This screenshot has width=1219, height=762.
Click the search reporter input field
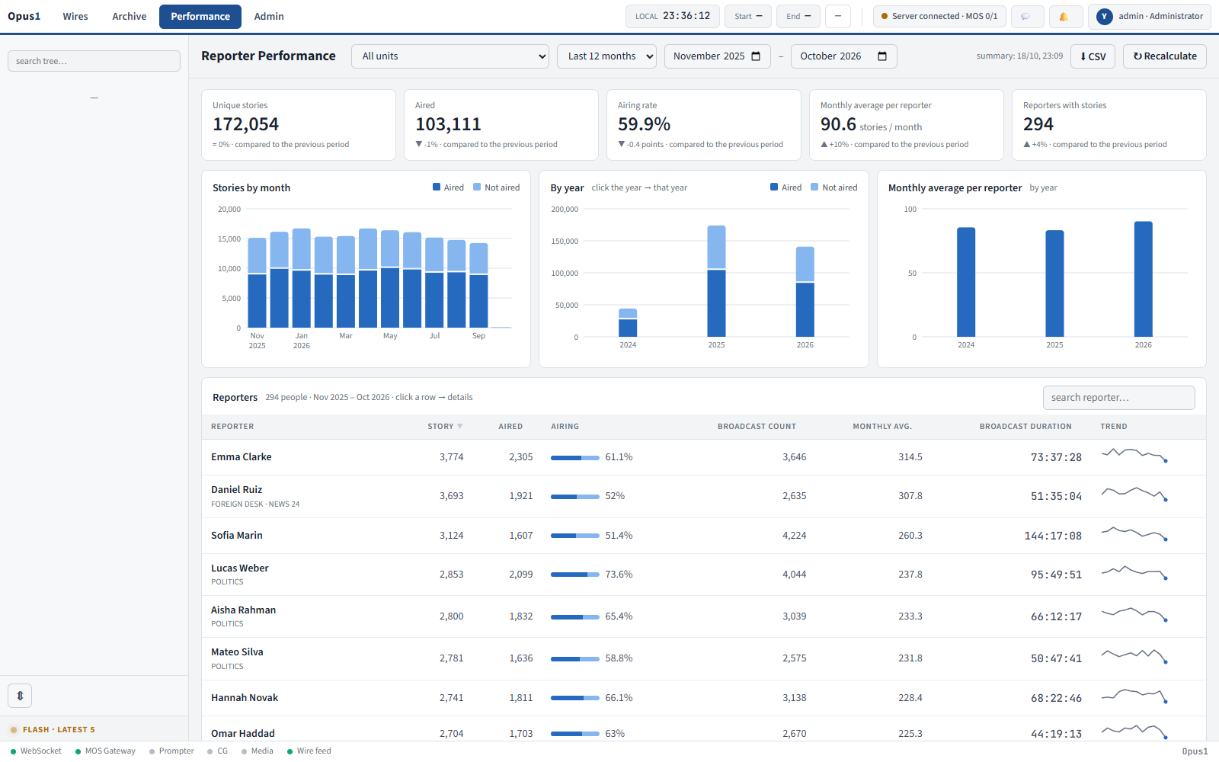click(x=1118, y=398)
